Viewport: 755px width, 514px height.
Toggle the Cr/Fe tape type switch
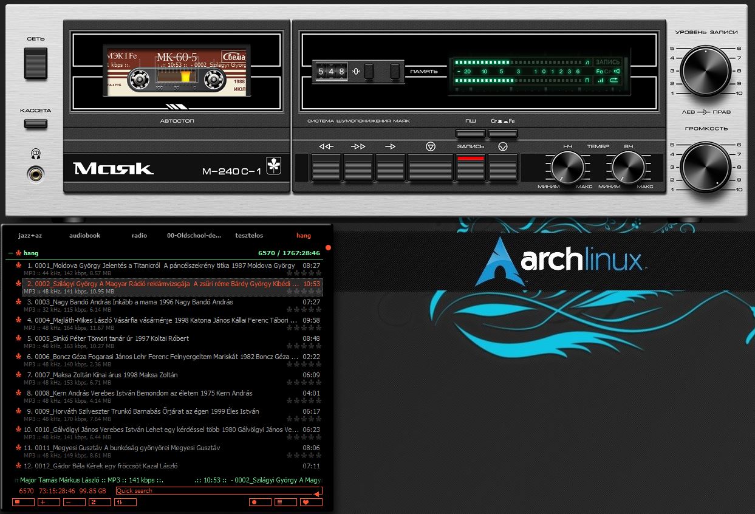pyautogui.click(x=502, y=133)
